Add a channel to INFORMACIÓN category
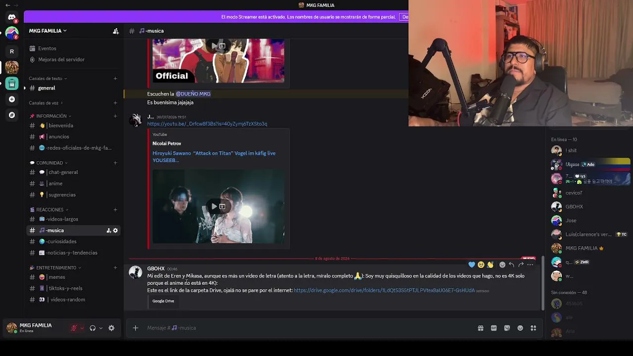This screenshot has width=633, height=356. pyautogui.click(x=115, y=116)
